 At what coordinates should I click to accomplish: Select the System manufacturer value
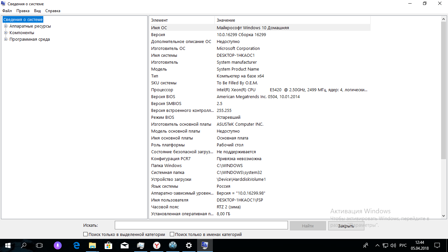coord(237,62)
